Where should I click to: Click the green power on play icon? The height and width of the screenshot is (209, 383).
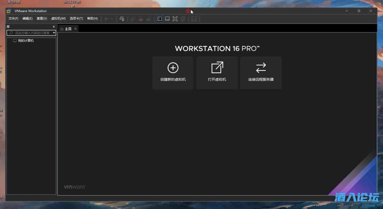tap(106, 19)
